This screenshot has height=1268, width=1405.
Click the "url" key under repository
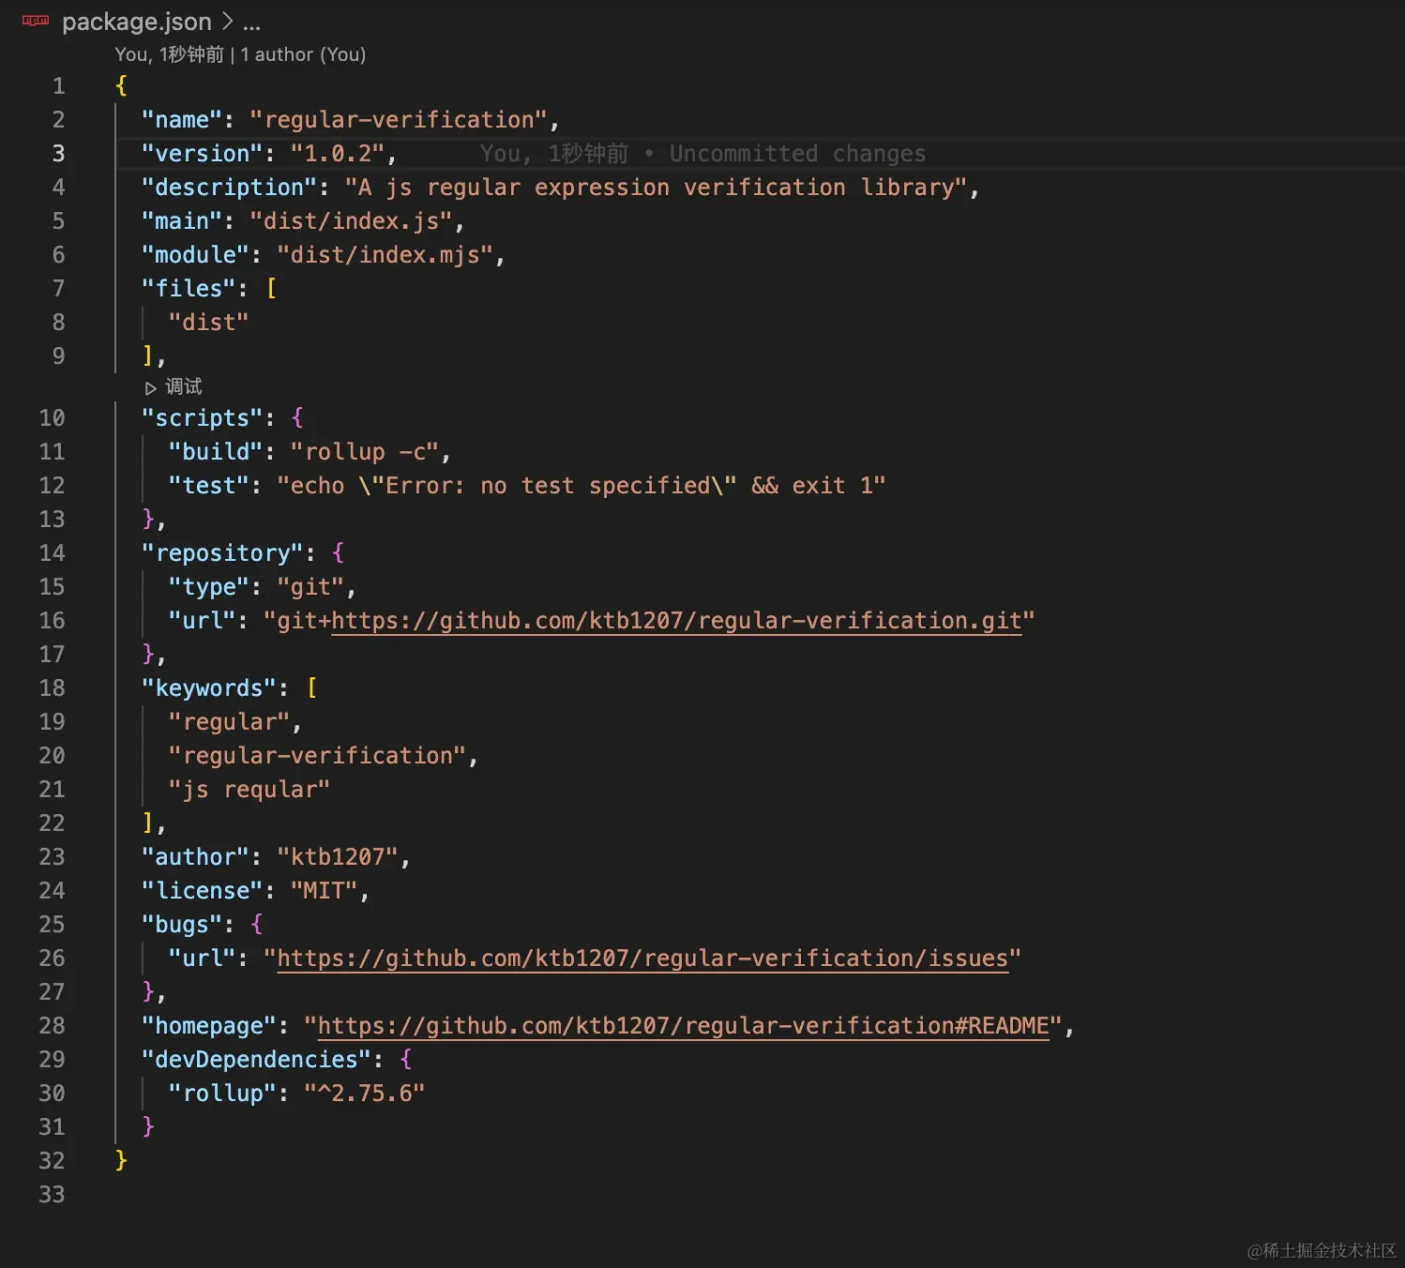(202, 621)
